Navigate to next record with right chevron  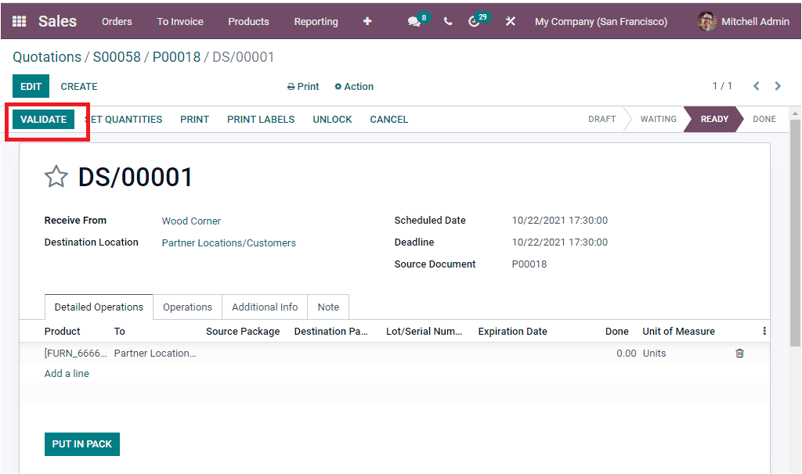[x=778, y=86]
